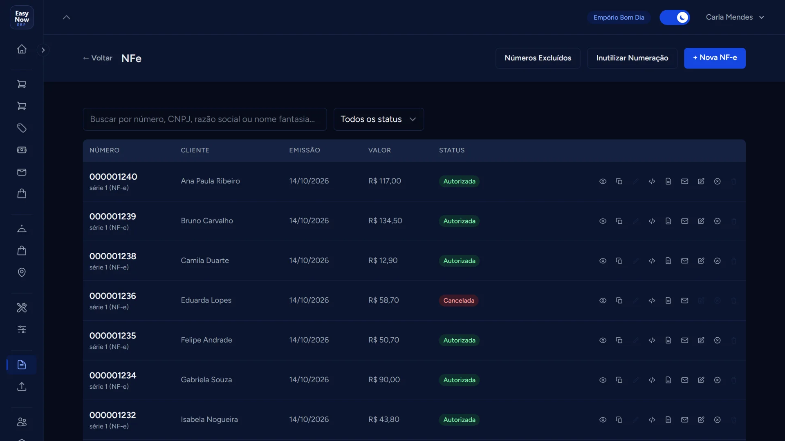Viewport: 785px width, 441px height.
Task: Create a new invoice with Nova NF-e
Action: coord(715,58)
